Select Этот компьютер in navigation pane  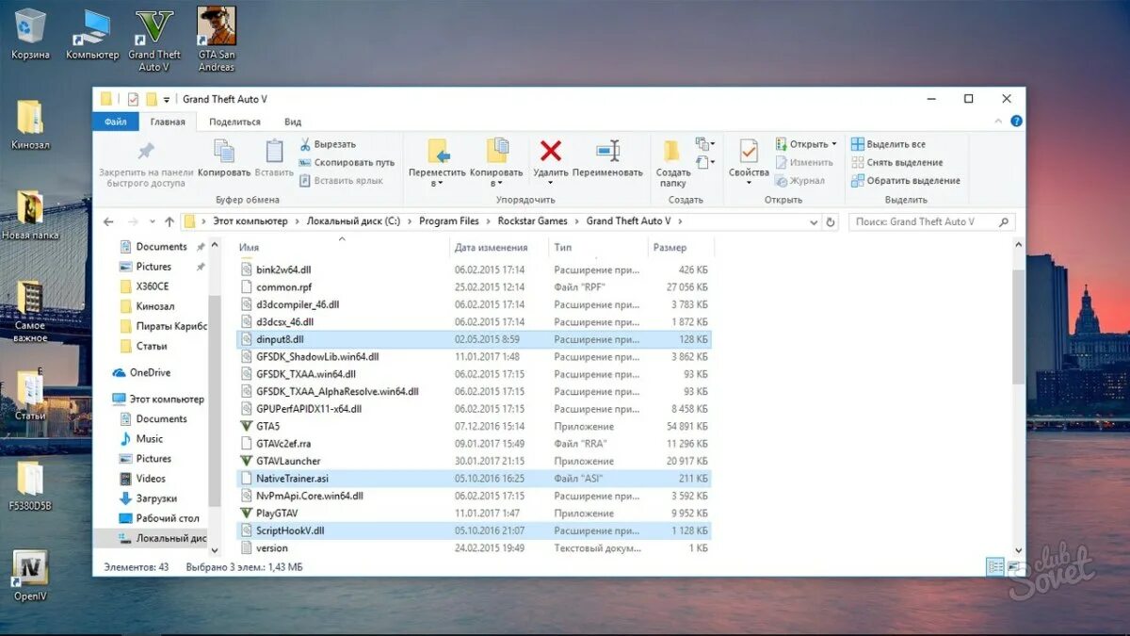tap(157, 399)
